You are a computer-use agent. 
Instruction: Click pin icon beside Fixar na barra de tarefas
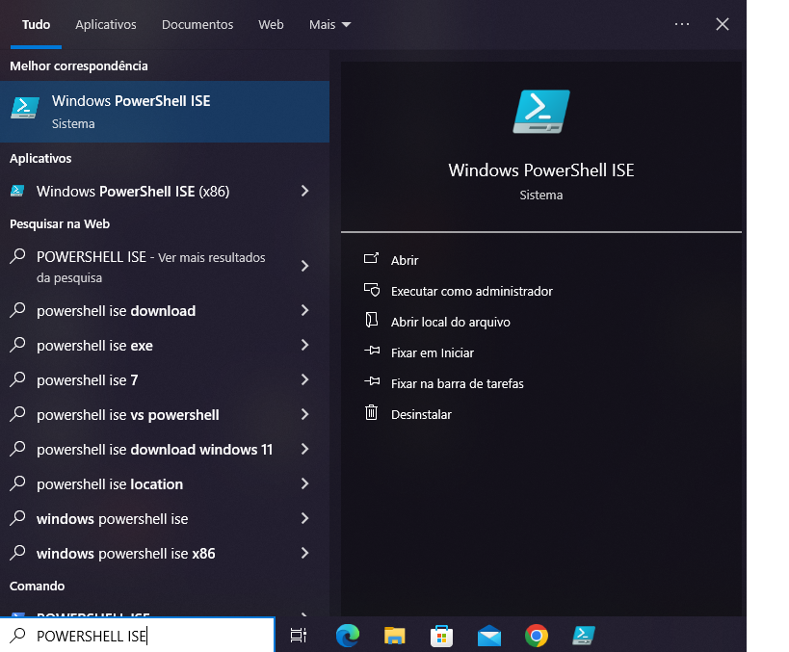click(372, 381)
